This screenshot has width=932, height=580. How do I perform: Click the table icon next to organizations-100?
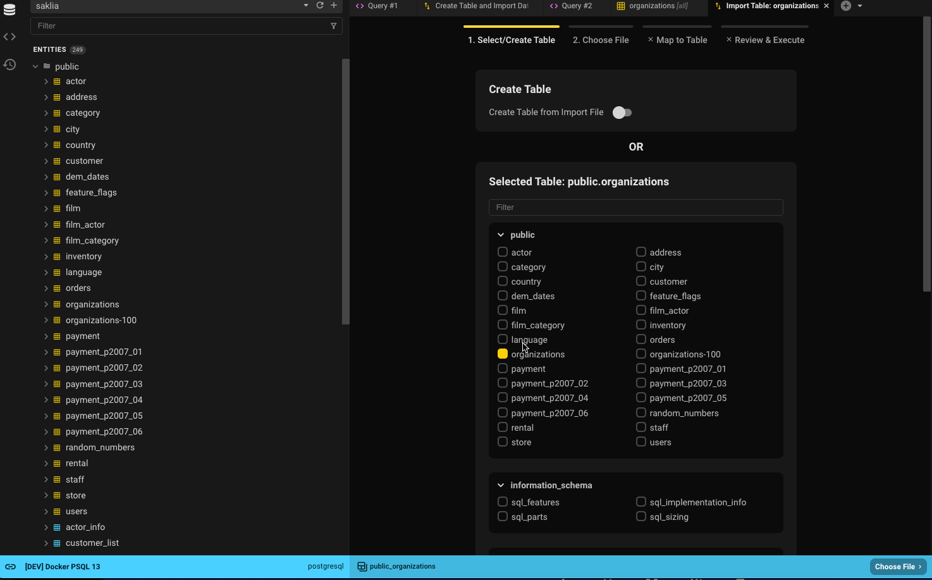coord(57,321)
